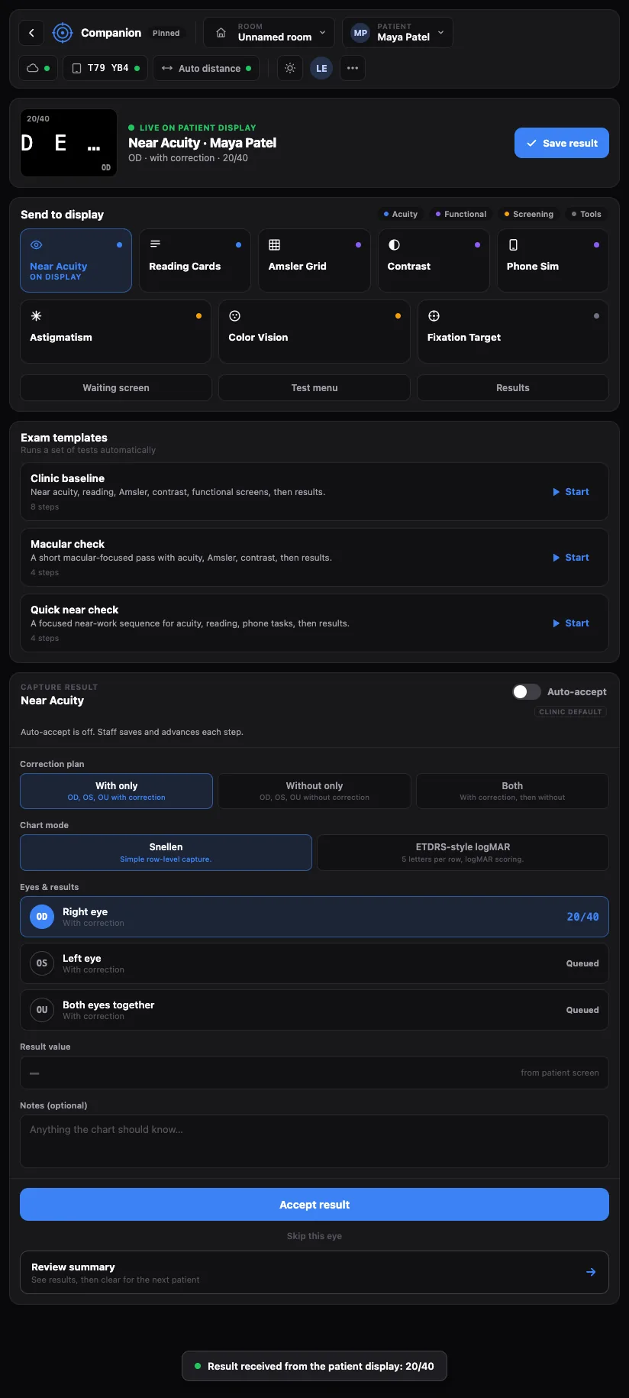Viewport: 629px width, 1398px height.
Task: Click the Near Acuity eye icon
Action: (36, 245)
